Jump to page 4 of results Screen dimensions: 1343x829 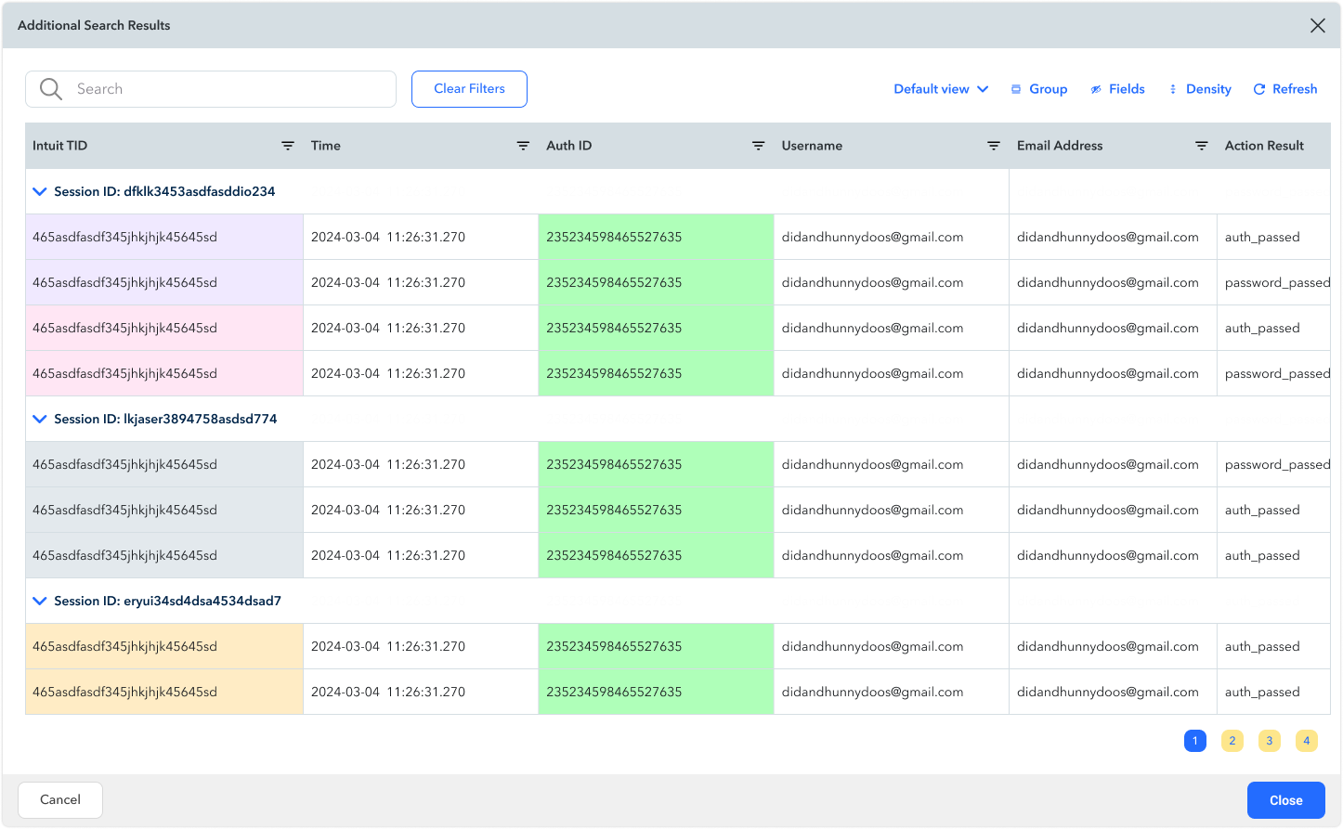(x=1306, y=741)
